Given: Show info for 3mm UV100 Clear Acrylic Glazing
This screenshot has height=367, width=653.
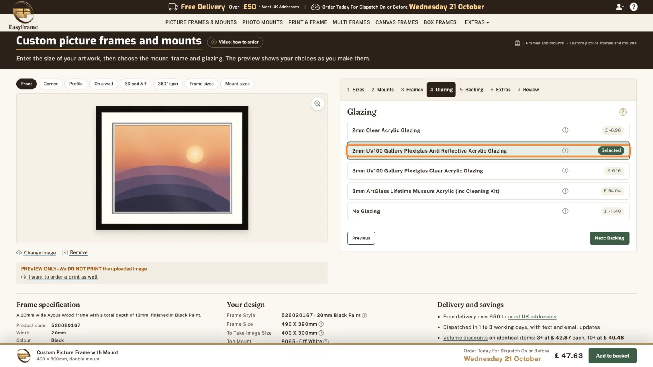Looking at the screenshot, I should click(x=565, y=170).
